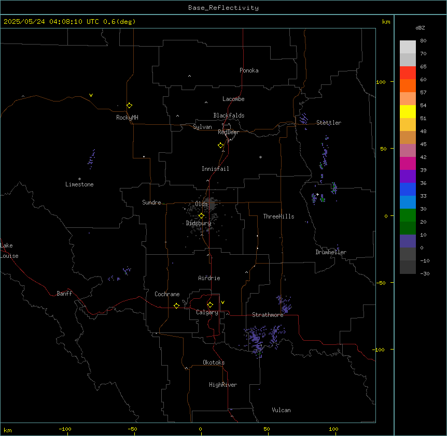Click the yellow diamond marker above Calgary label
The width and height of the screenshot is (447, 436).
210,305
